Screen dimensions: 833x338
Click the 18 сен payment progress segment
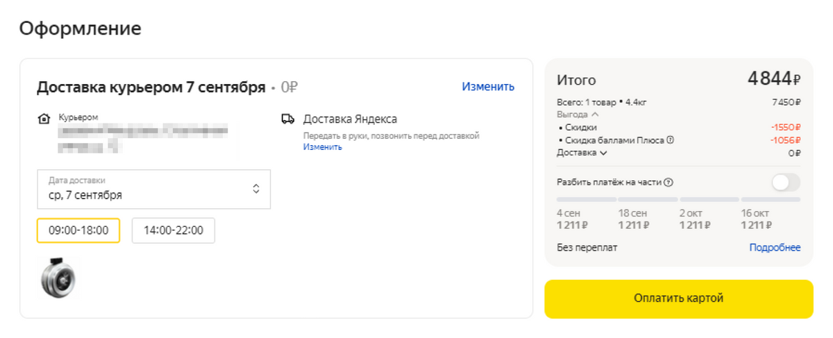tap(648, 199)
